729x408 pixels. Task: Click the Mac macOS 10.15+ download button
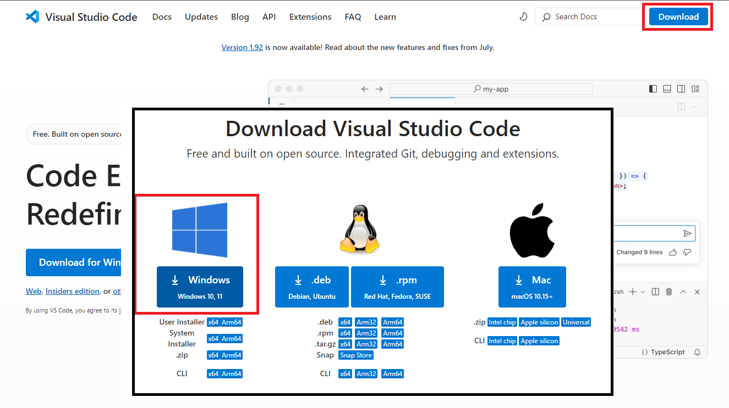click(532, 287)
